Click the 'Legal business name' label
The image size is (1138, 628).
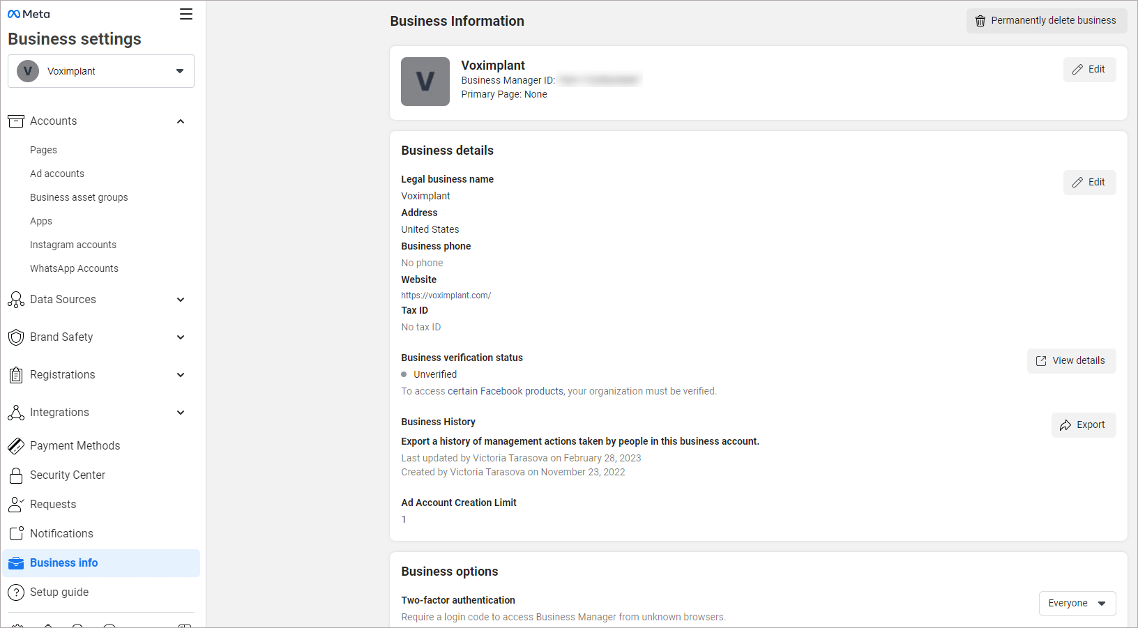point(448,179)
